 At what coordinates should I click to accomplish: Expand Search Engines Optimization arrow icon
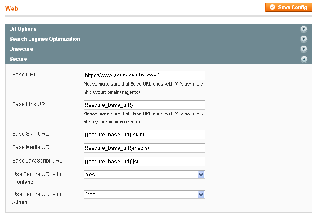coord(304,39)
